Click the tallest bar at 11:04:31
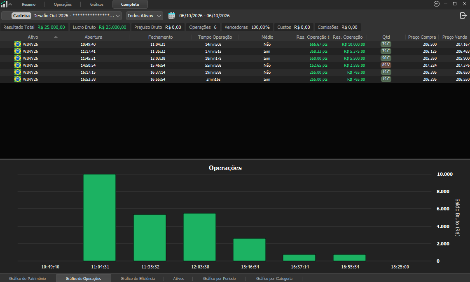470x282 pixels. click(x=100, y=217)
